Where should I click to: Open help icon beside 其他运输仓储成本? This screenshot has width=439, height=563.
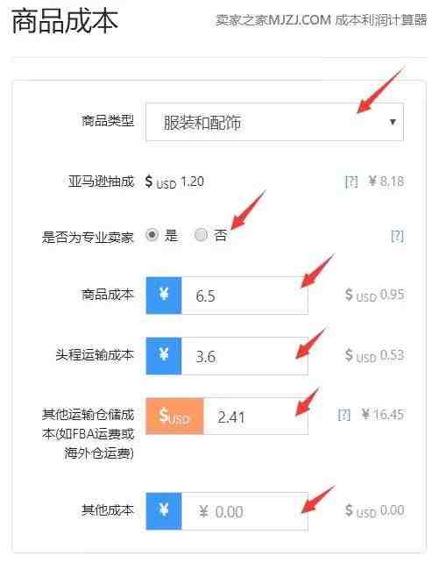click(x=344, y=415)
